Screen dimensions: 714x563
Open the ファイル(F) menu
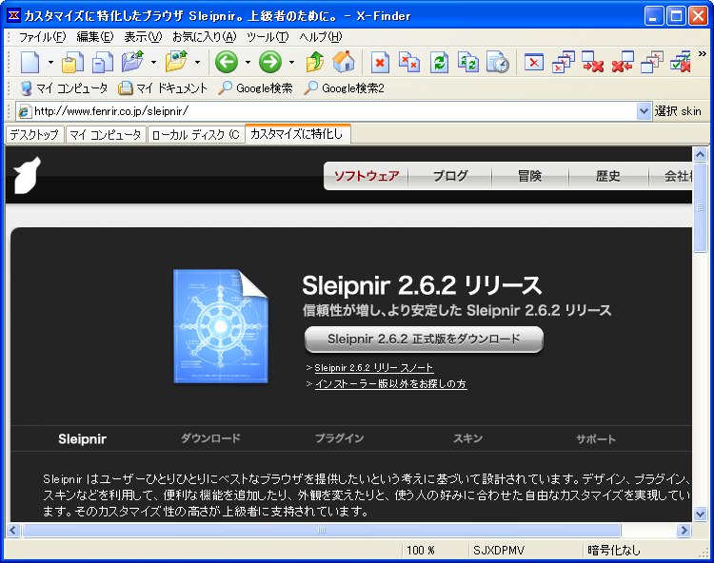[42, 37]
